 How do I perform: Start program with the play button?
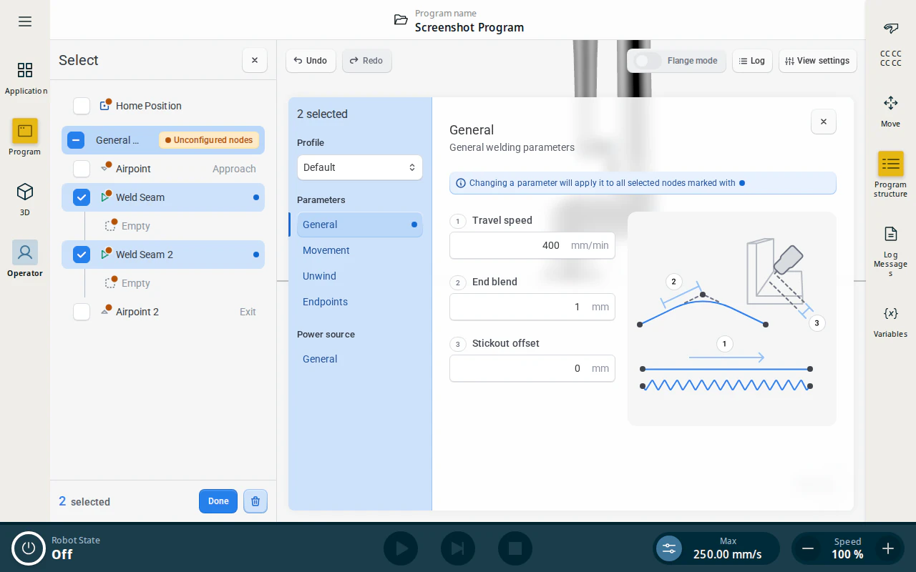(401, 548)
